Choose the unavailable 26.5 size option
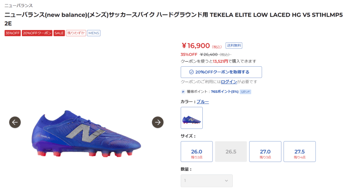The image size is (346, 190). click(x=231, y=152)
